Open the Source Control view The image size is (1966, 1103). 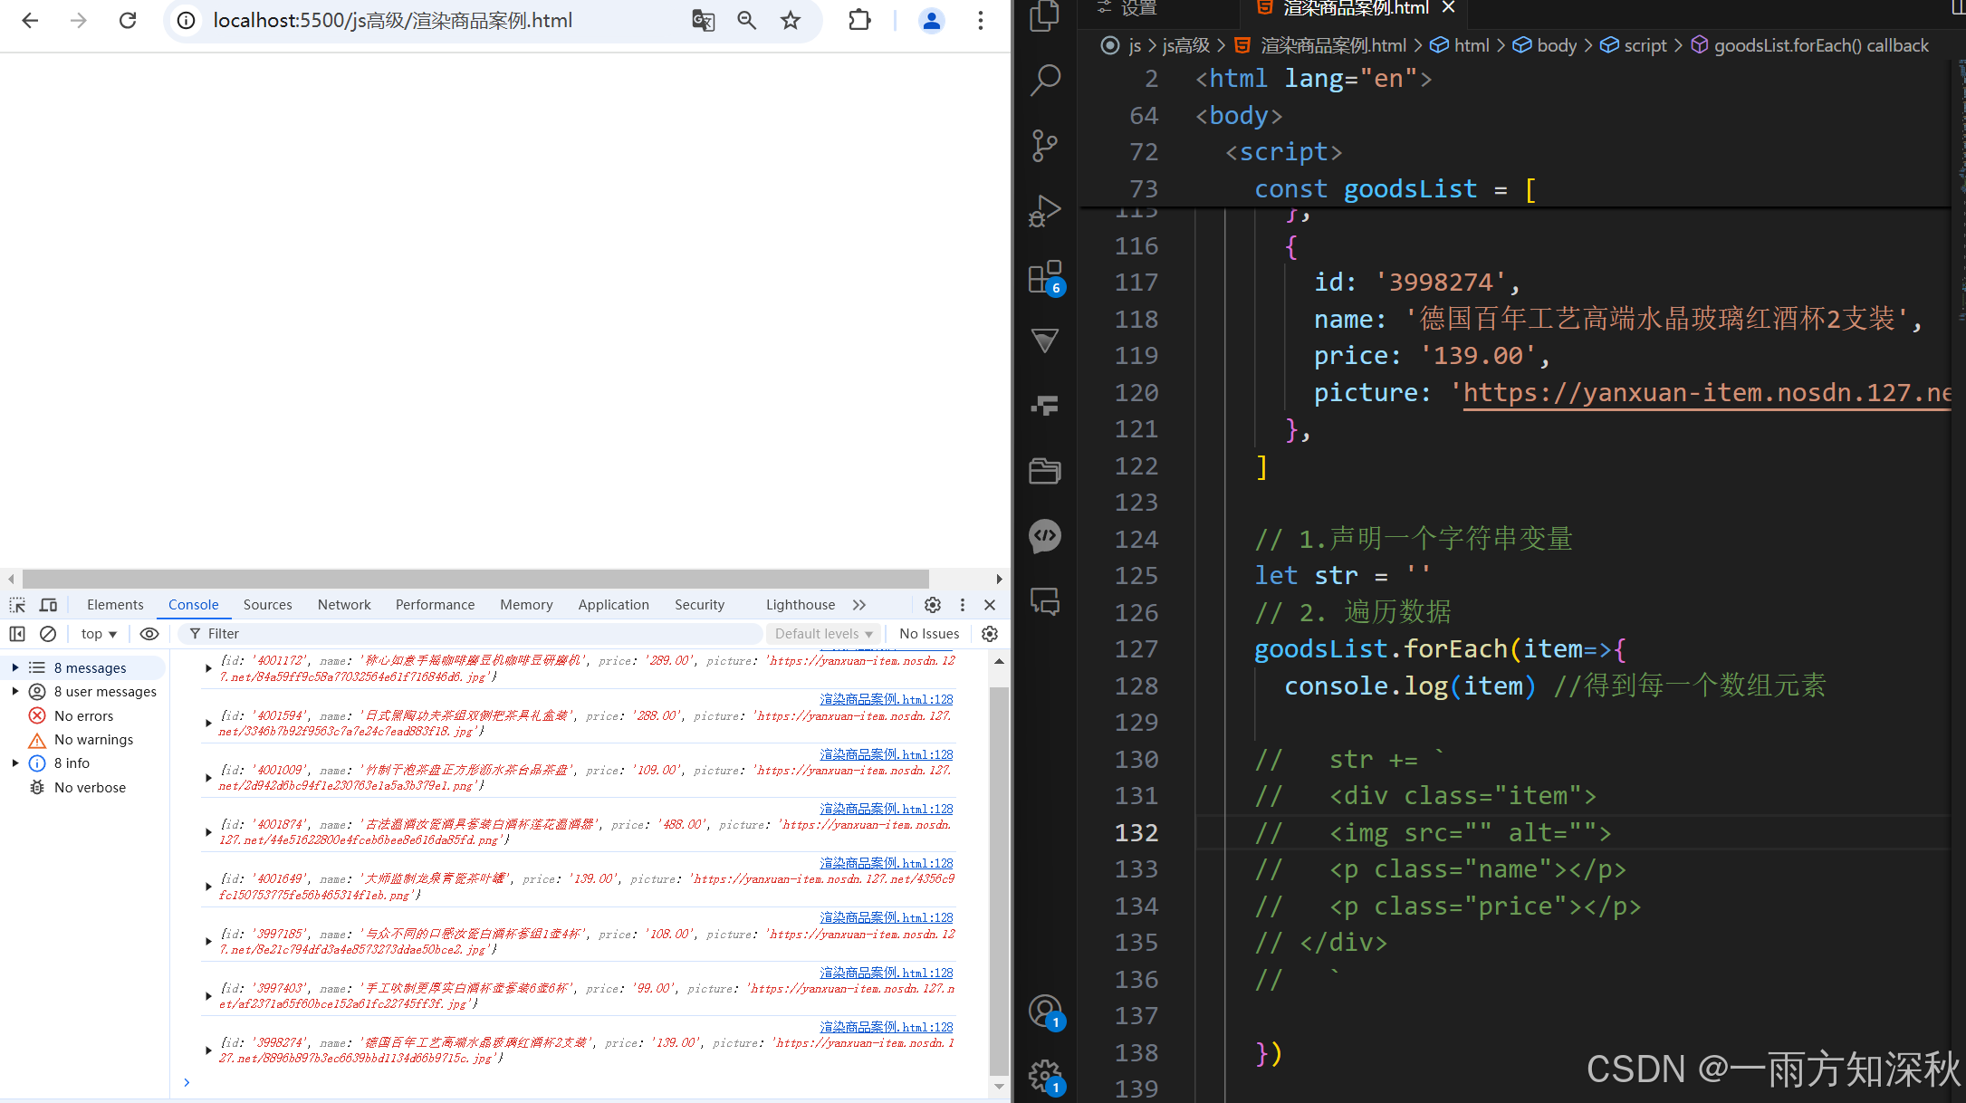tap(1045, 145)
